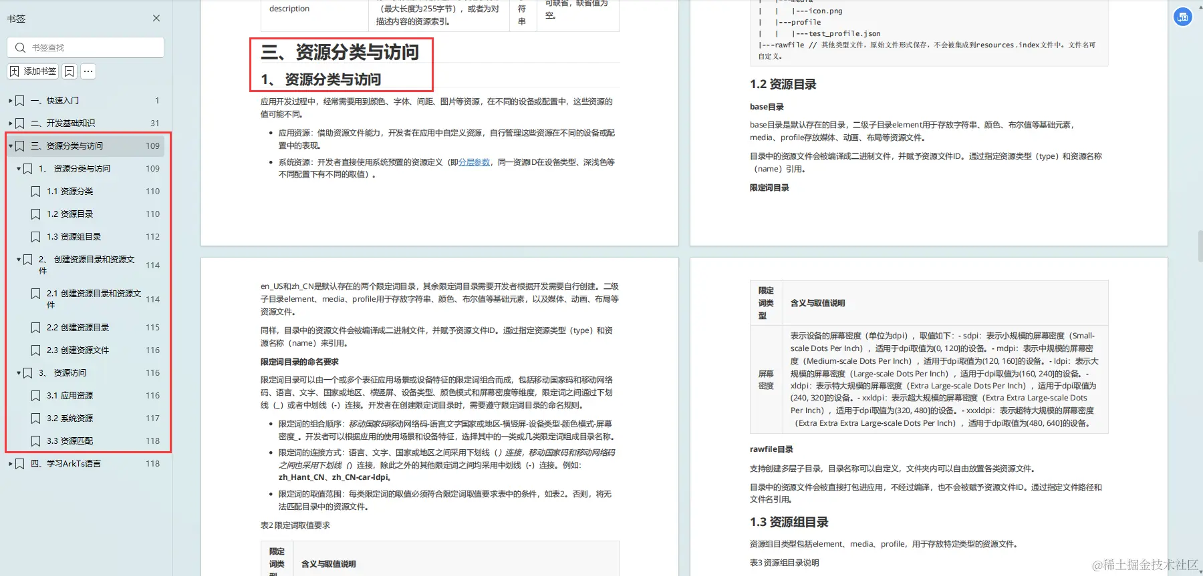Image resolution: width=1203 pixels, height=576 pixels.
Task: Click bookmark icon of 2.2 创建资源目录
Action: 36,328
